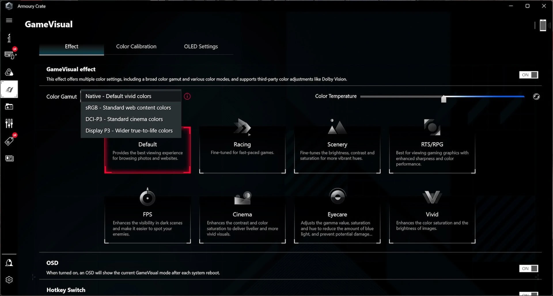Select the Eyecare mode icon
553x296 pixels.
point(337,197)
